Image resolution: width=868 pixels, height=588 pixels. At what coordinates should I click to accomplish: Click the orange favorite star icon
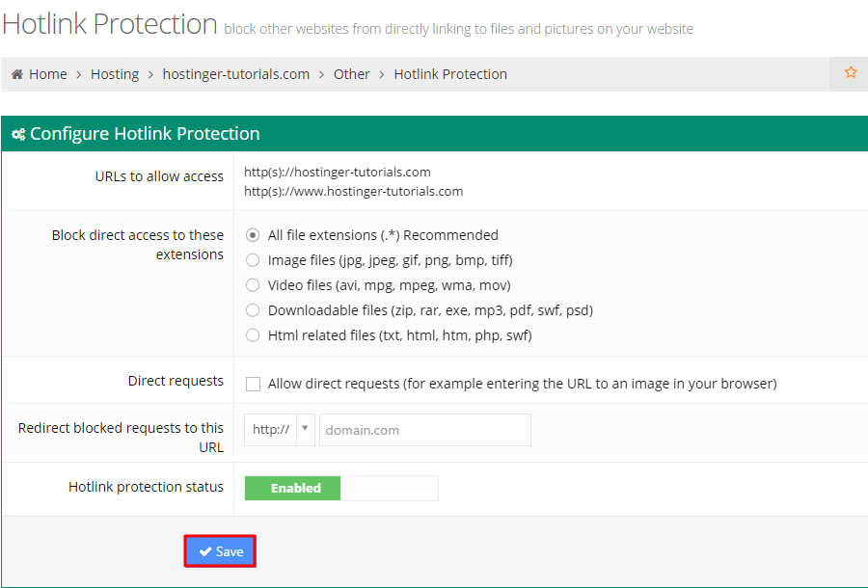point(851,72)
